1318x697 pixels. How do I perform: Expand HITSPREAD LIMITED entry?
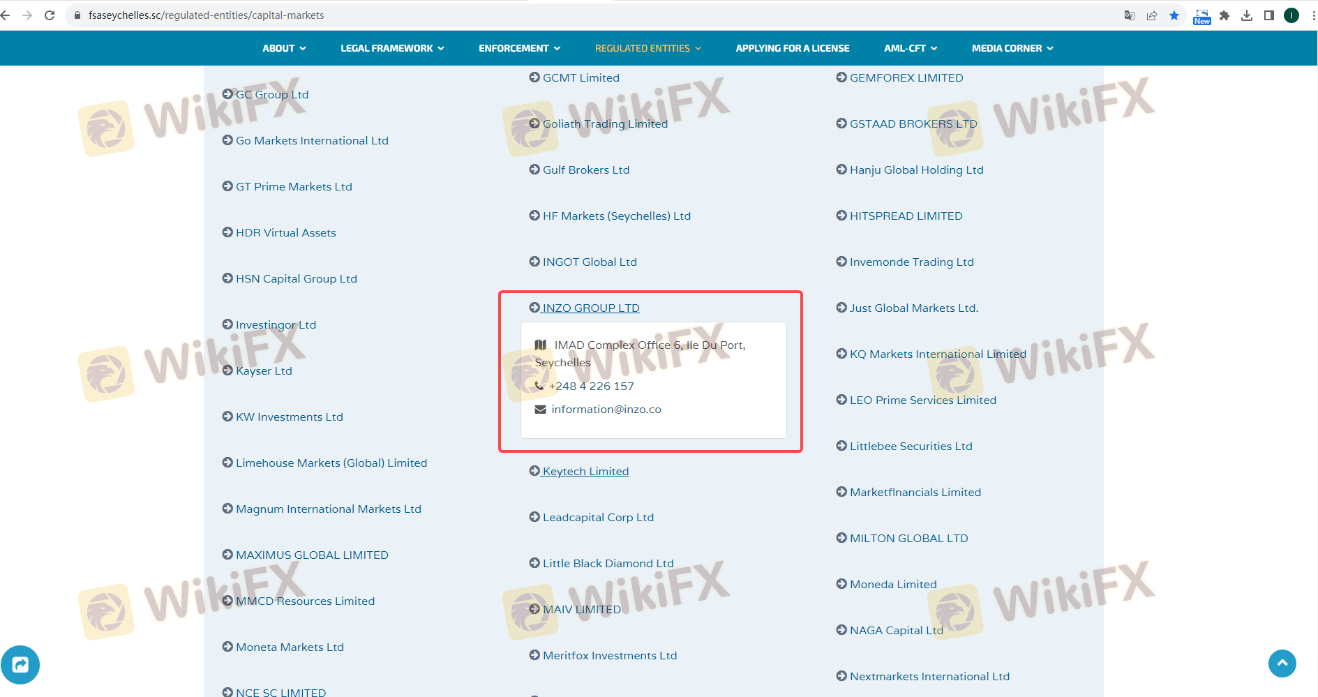coord(906,216)
